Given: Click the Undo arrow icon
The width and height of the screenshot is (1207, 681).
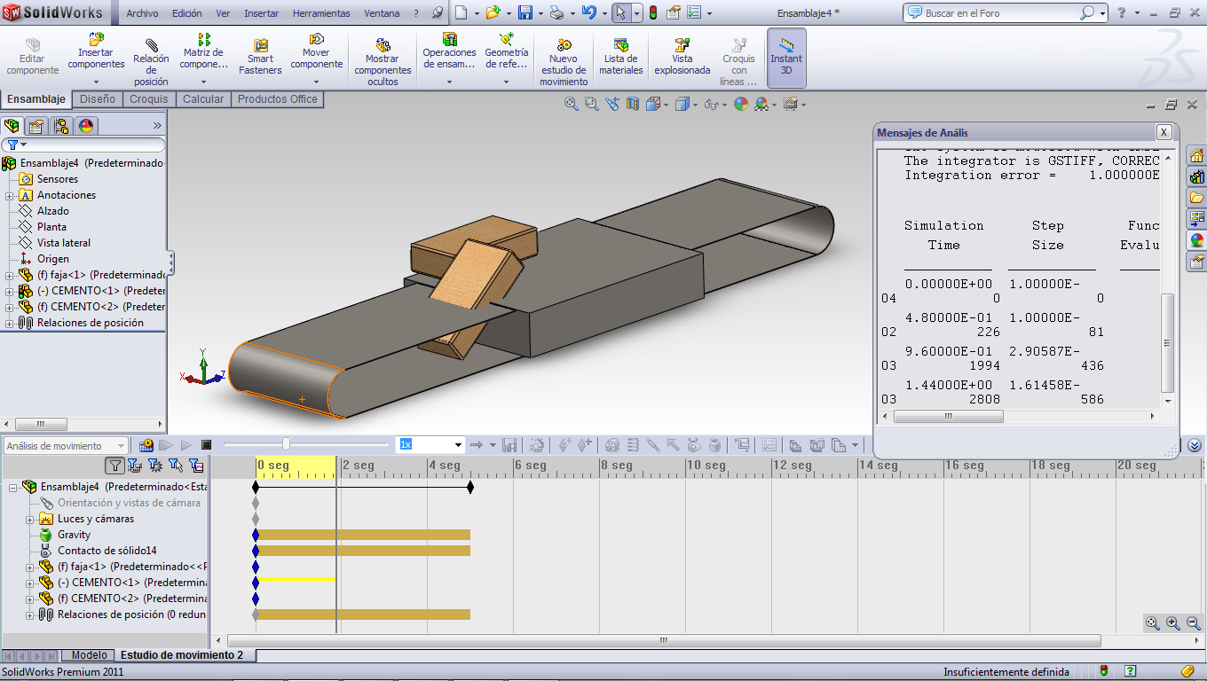Looking at the screenshot, I should [x=588, y=12].
